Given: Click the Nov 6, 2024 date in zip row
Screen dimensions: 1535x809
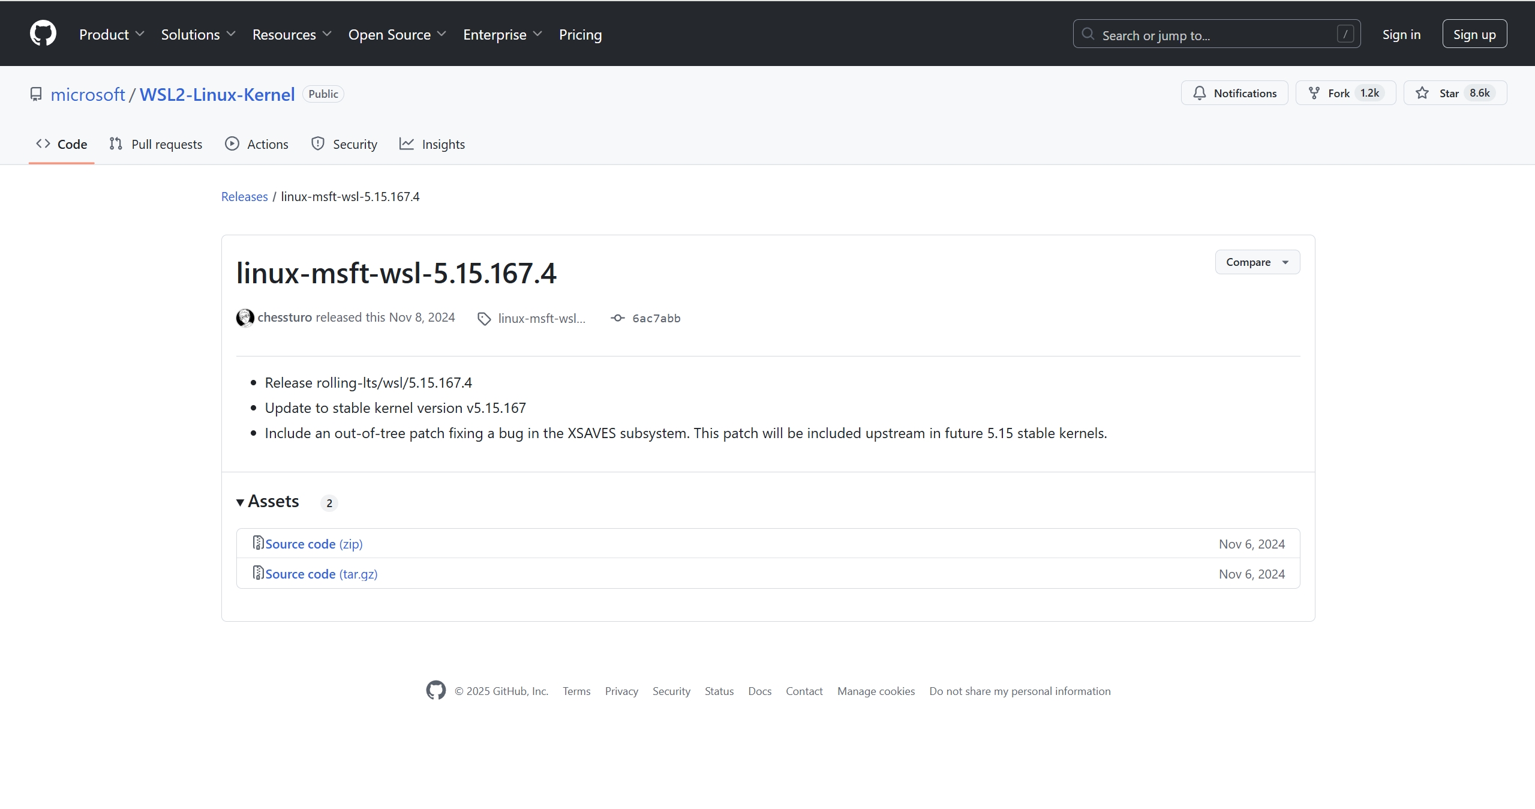Looking at the screenshot, I should pyautogui.click(x=1252, y=544).
